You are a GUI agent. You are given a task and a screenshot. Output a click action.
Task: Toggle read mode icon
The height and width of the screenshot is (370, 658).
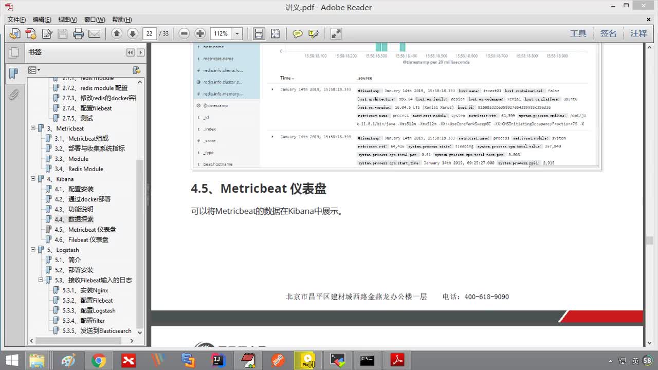[x=336, y=34]
